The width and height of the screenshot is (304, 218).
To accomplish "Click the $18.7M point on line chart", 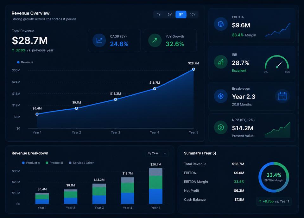I will (155, 89).
